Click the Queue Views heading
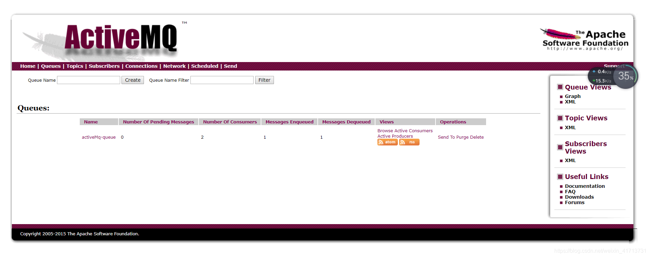Viewport: 649px width, 257px height. [588, 87]
